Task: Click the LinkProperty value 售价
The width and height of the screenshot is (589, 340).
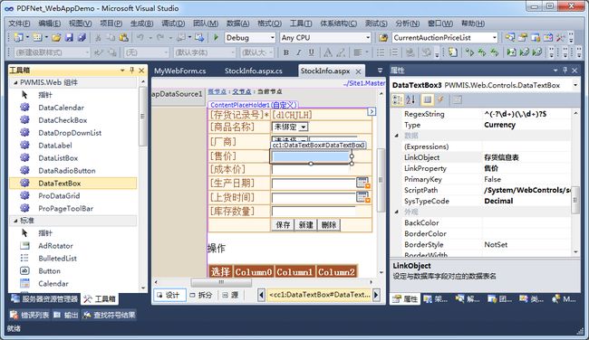Action: click(491, 169)
